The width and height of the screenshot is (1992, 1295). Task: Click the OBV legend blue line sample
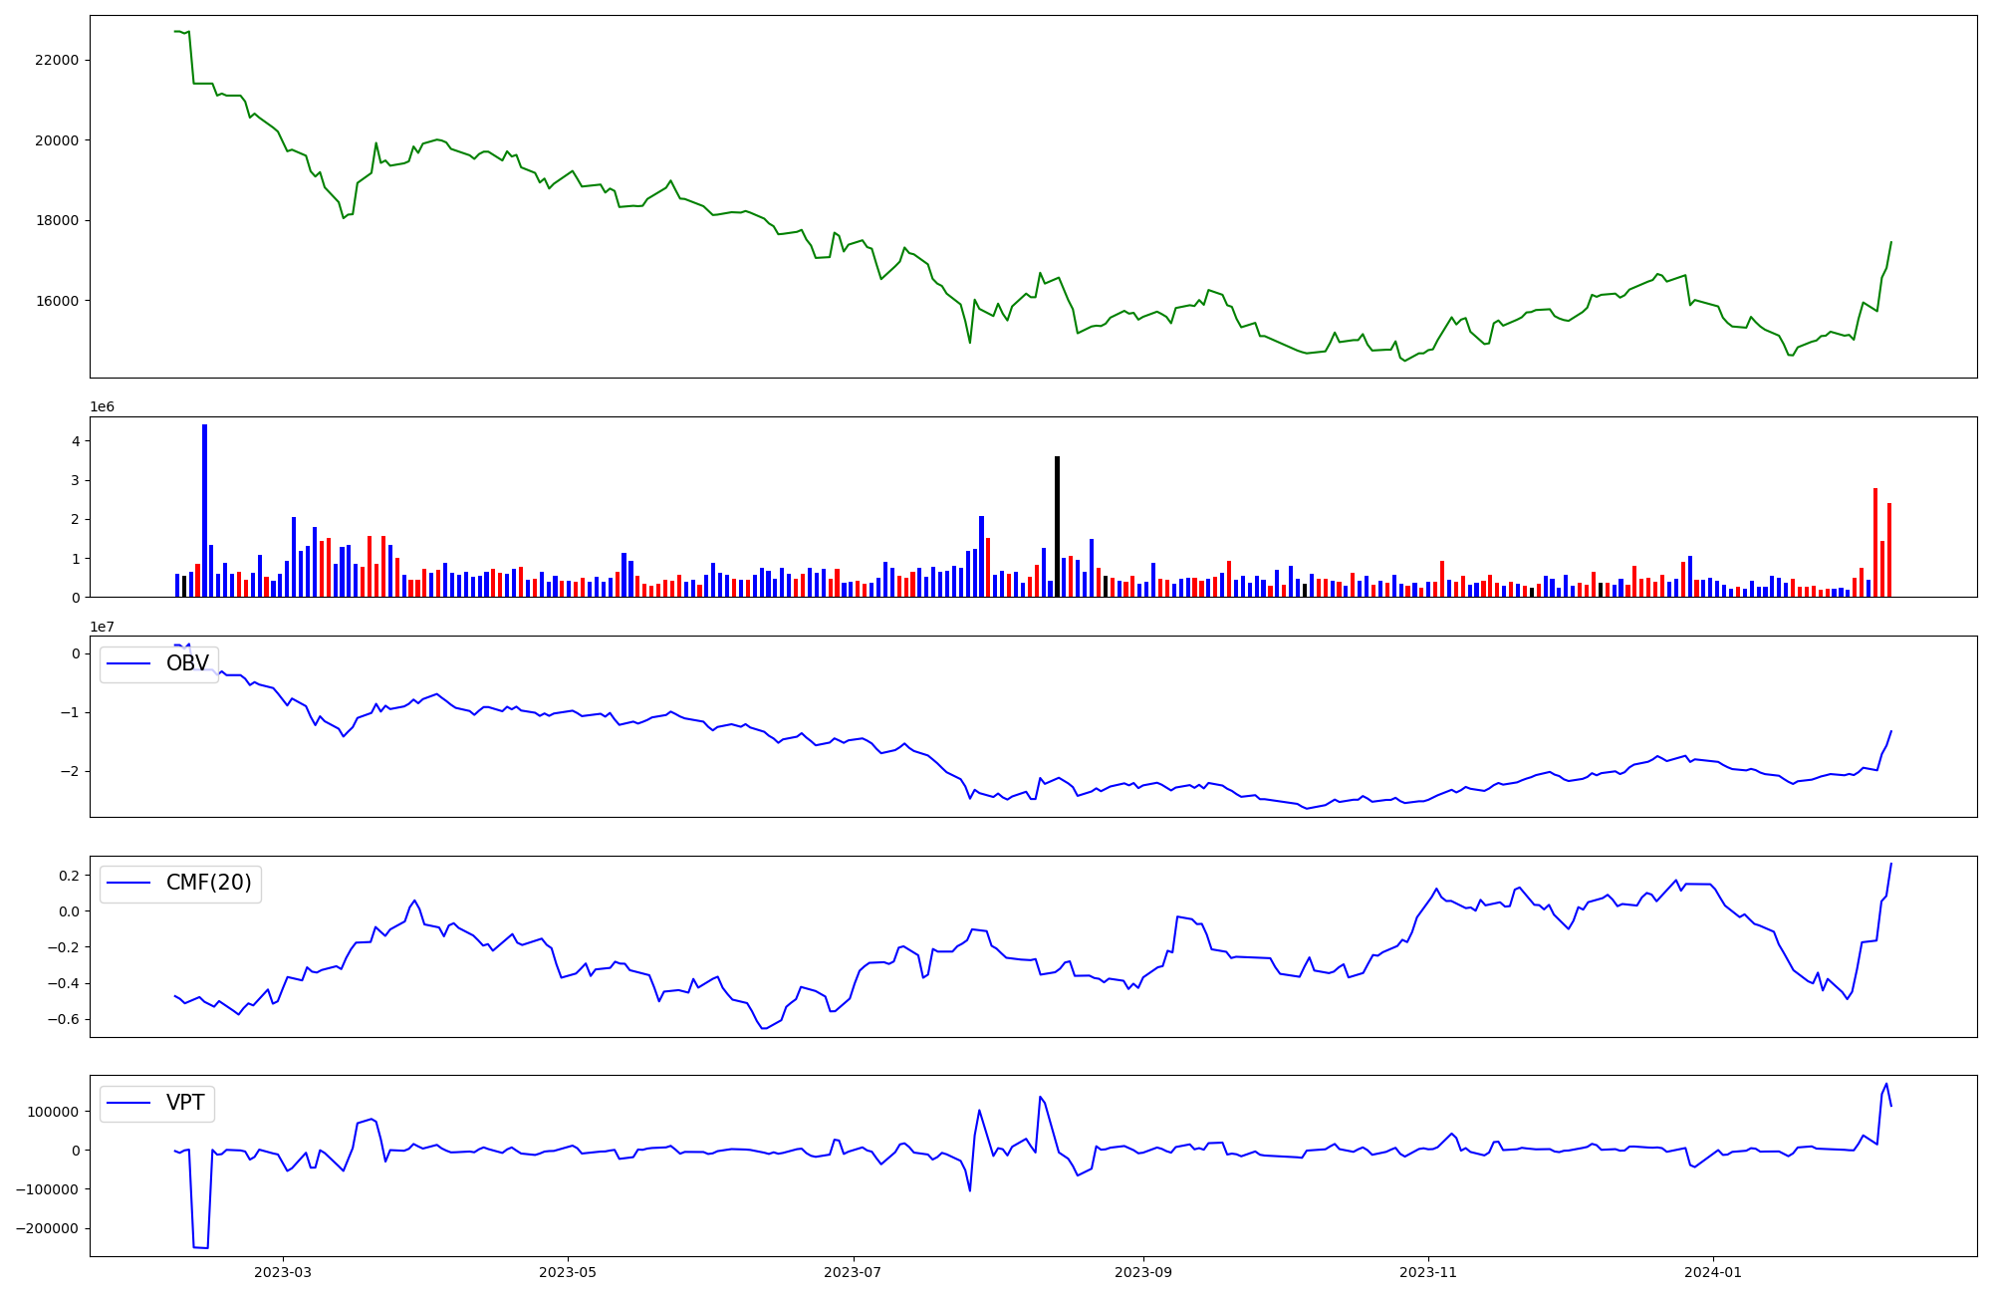[x=128, y=663]
